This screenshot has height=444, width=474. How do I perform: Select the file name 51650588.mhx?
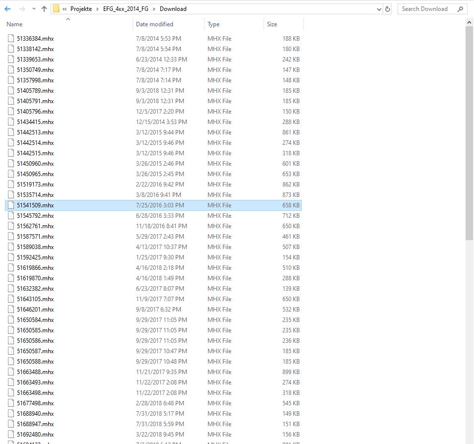(35, 362)
